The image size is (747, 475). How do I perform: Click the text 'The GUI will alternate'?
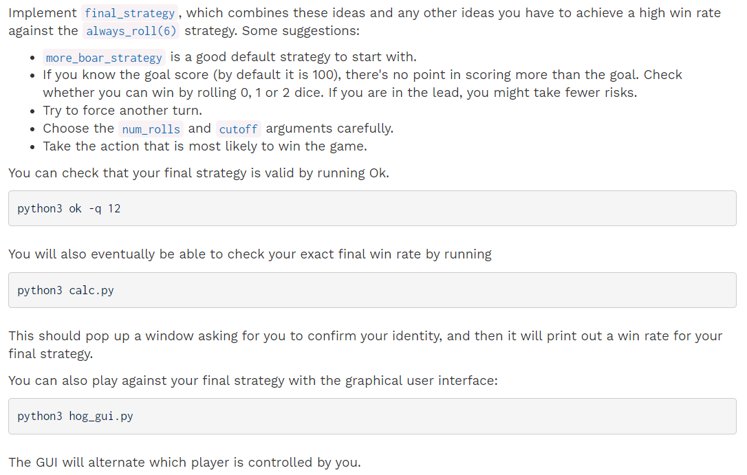click(x=184, y=462)
